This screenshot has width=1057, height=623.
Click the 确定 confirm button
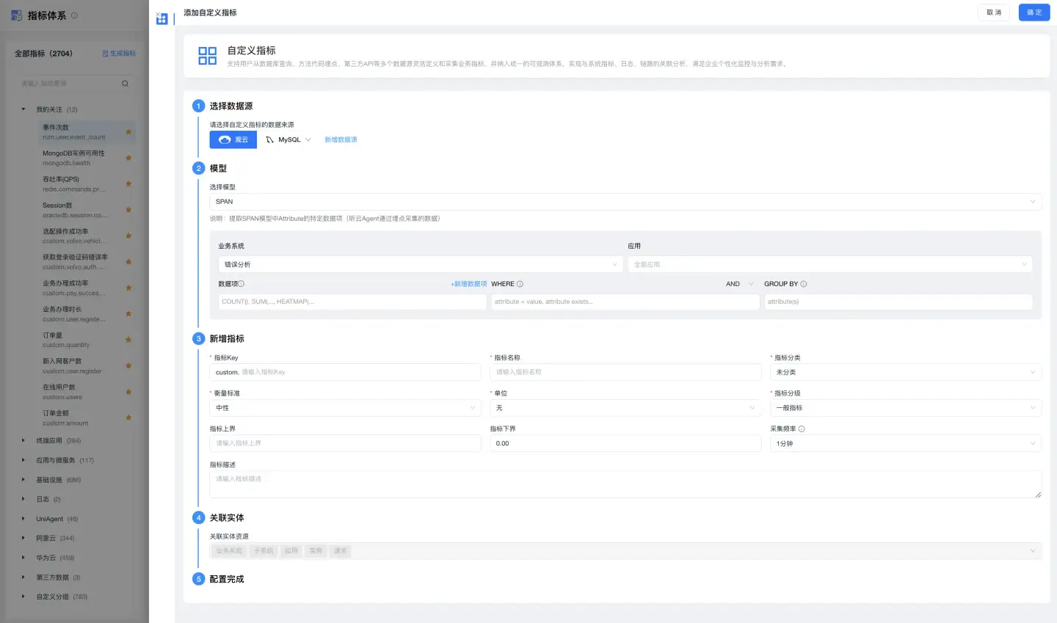click(x=1034, y=12)
